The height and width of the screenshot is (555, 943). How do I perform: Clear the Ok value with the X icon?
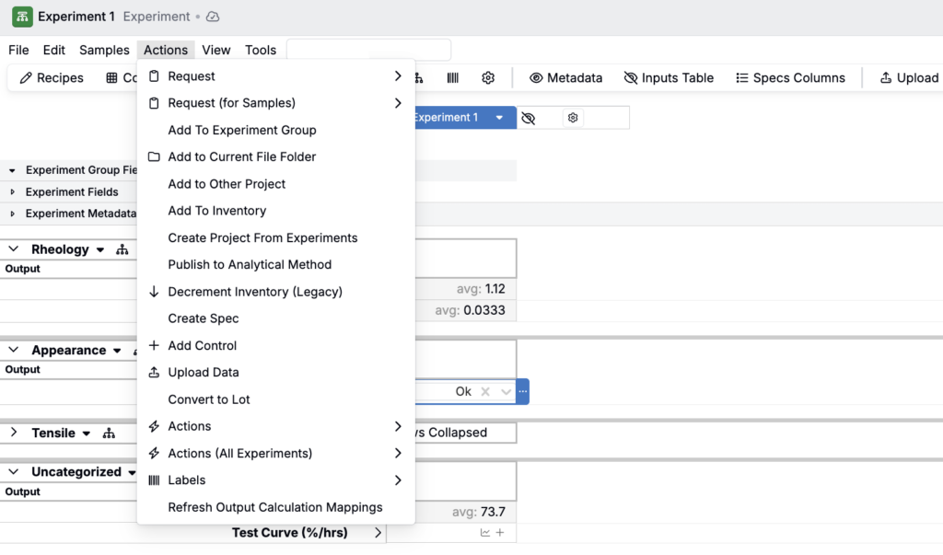tap(485, 391)
